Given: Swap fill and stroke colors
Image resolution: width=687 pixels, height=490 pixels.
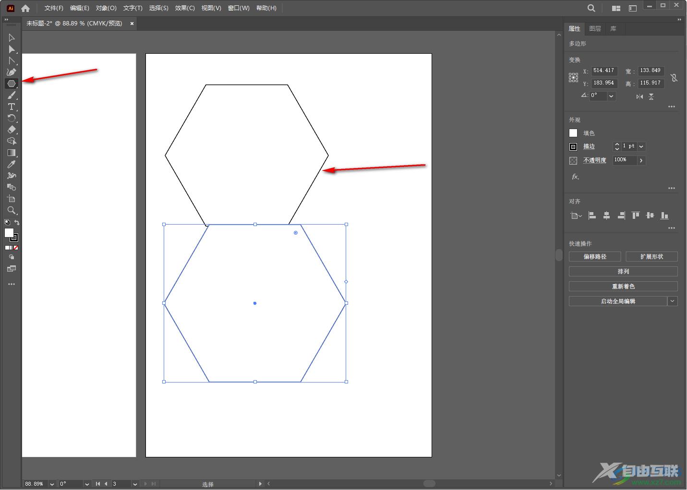Looking at the screenshot, I should 17,222.
